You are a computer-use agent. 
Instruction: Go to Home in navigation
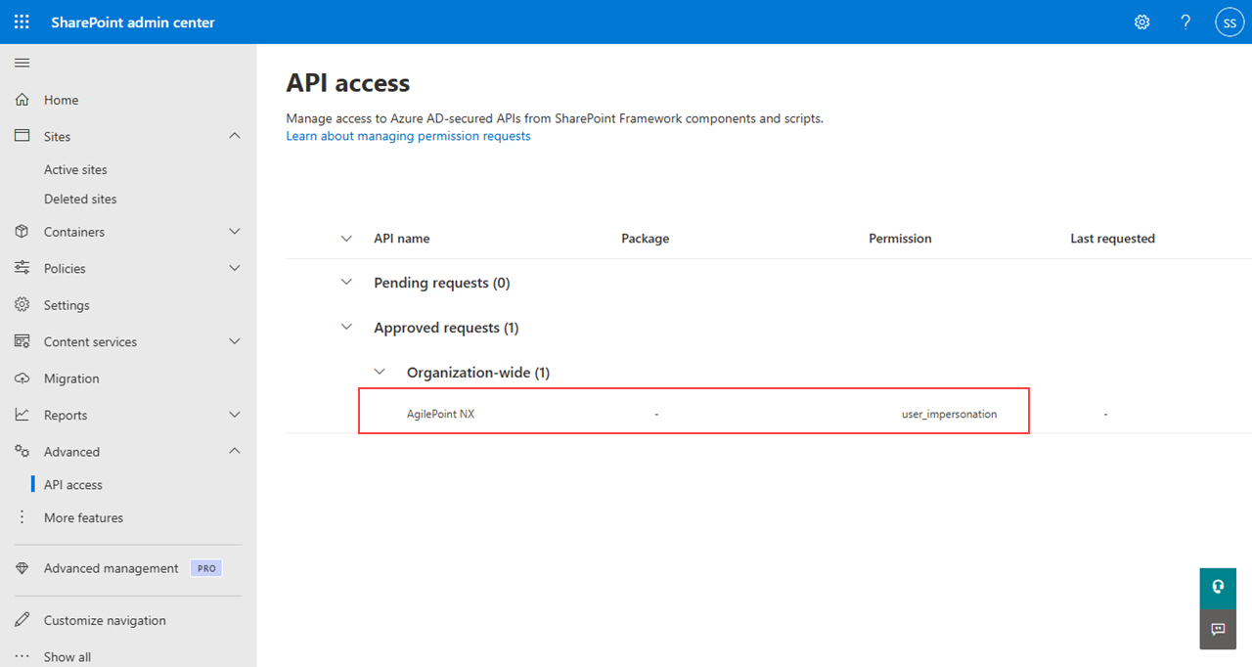61,100
